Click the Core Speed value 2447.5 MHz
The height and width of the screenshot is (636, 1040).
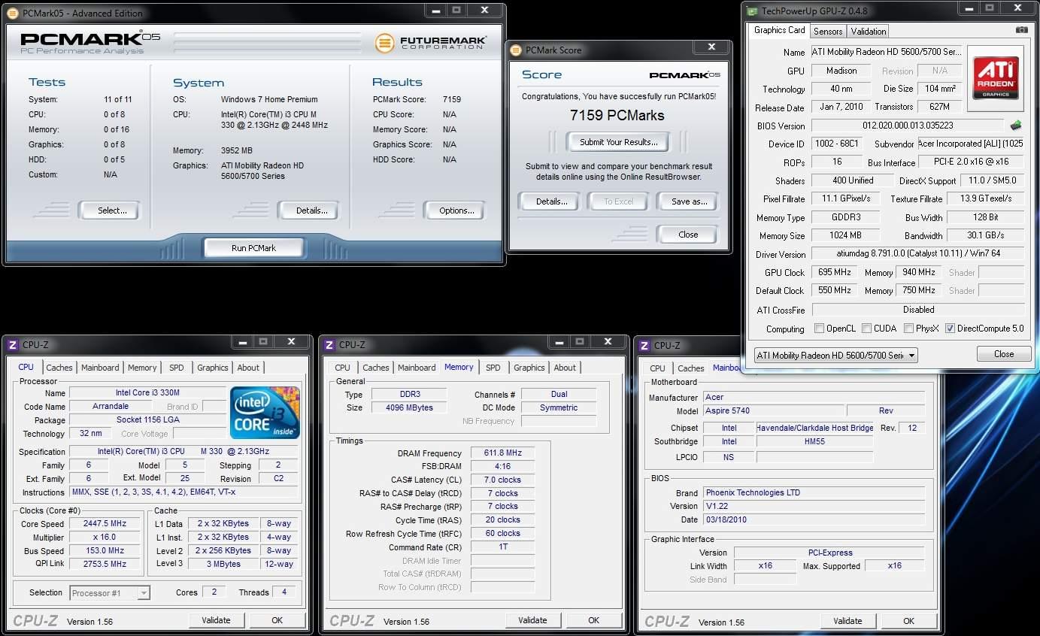[105, 524]
